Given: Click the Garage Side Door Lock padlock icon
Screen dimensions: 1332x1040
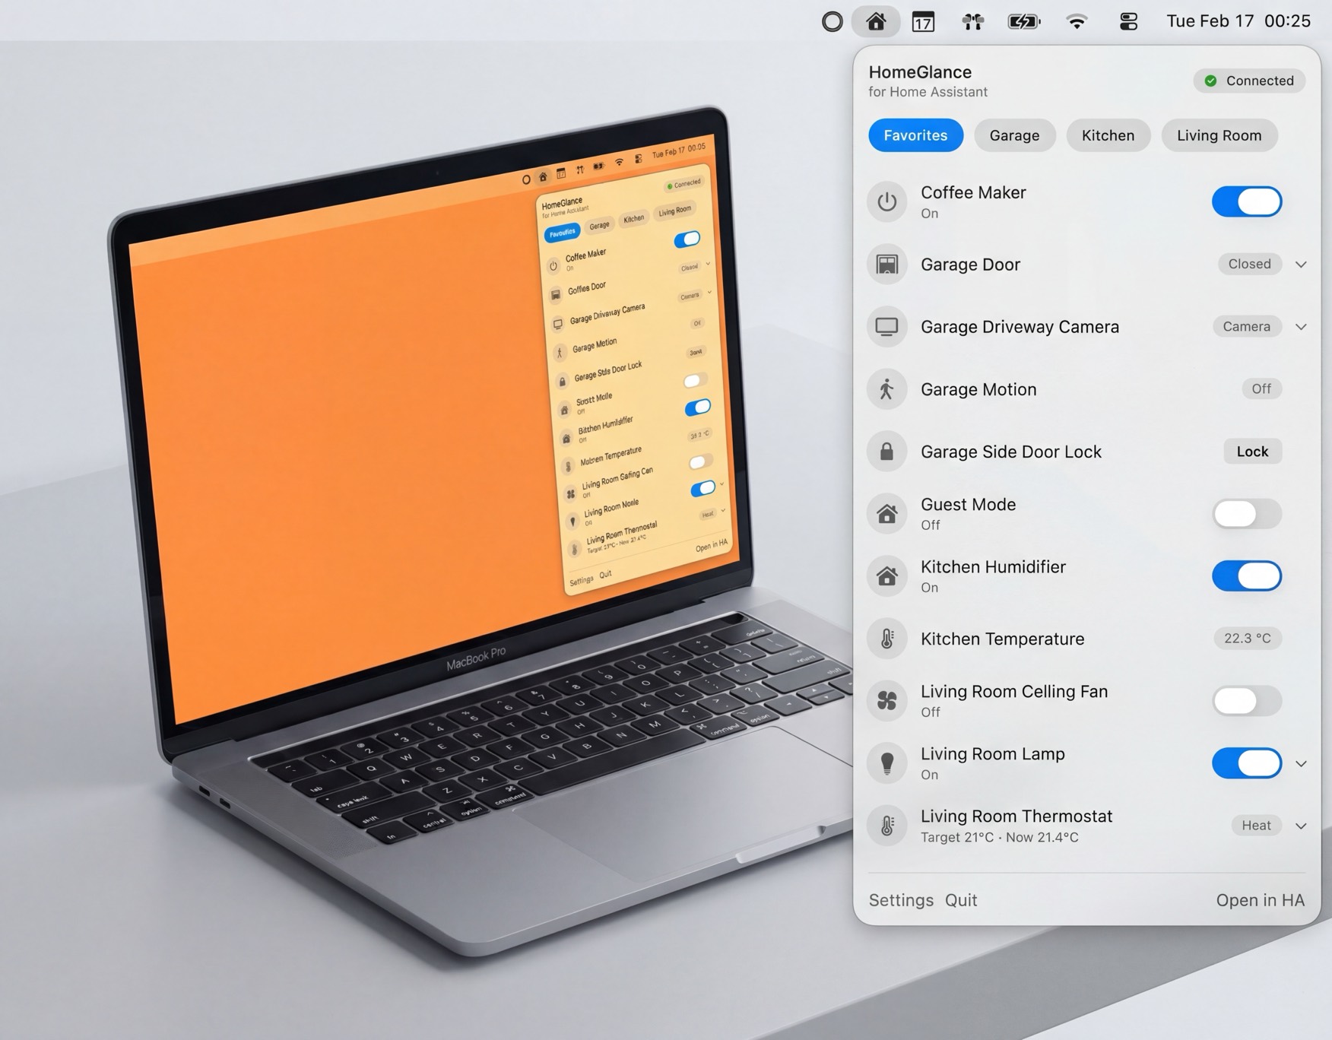Looking at the screenshot, I should point(886,451).
